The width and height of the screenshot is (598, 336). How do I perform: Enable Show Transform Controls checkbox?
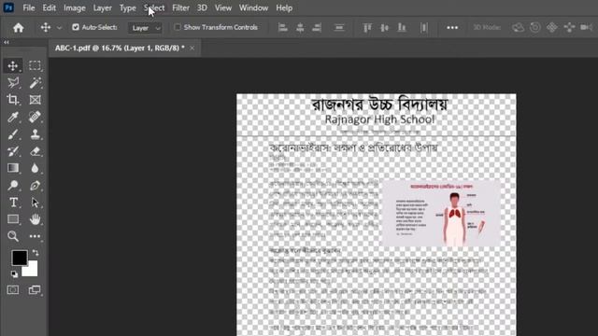(x=178, y=27)
